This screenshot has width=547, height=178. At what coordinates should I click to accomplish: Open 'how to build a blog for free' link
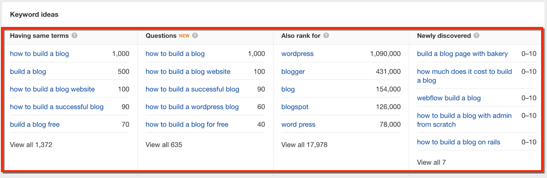point(187,125)
